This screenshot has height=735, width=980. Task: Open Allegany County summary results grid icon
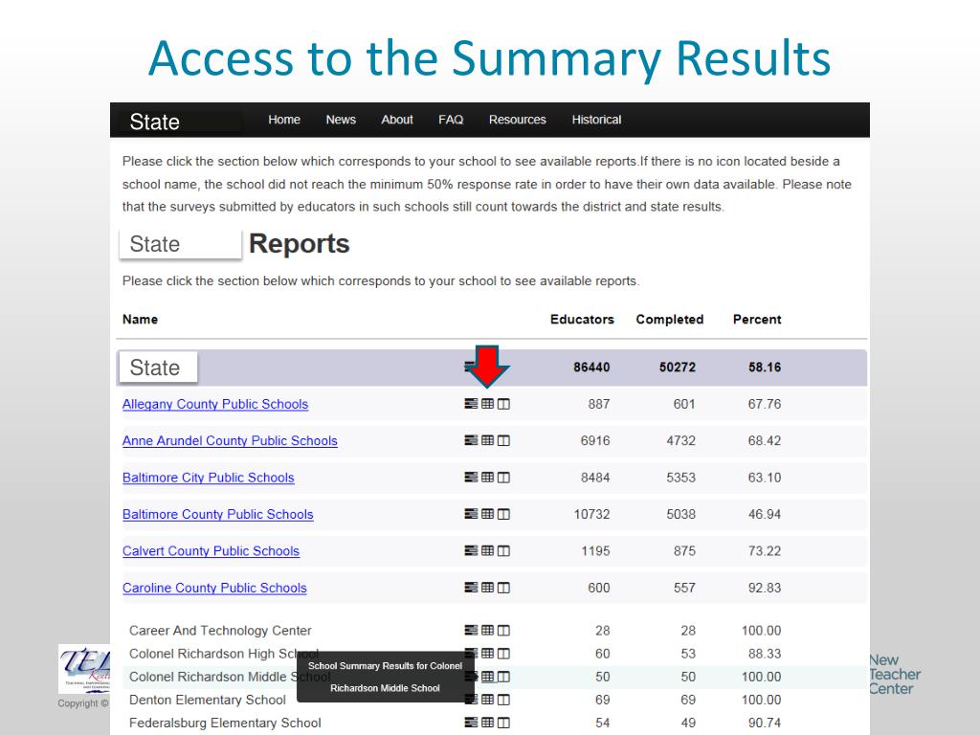(x=487, y=404)
